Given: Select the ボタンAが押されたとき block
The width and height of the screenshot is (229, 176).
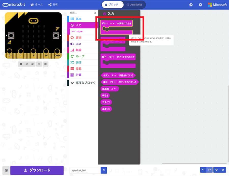Looking at the screenshot, I should pos(117,27).
